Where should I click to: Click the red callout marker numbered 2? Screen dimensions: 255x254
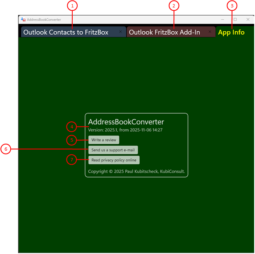(174, 6)
